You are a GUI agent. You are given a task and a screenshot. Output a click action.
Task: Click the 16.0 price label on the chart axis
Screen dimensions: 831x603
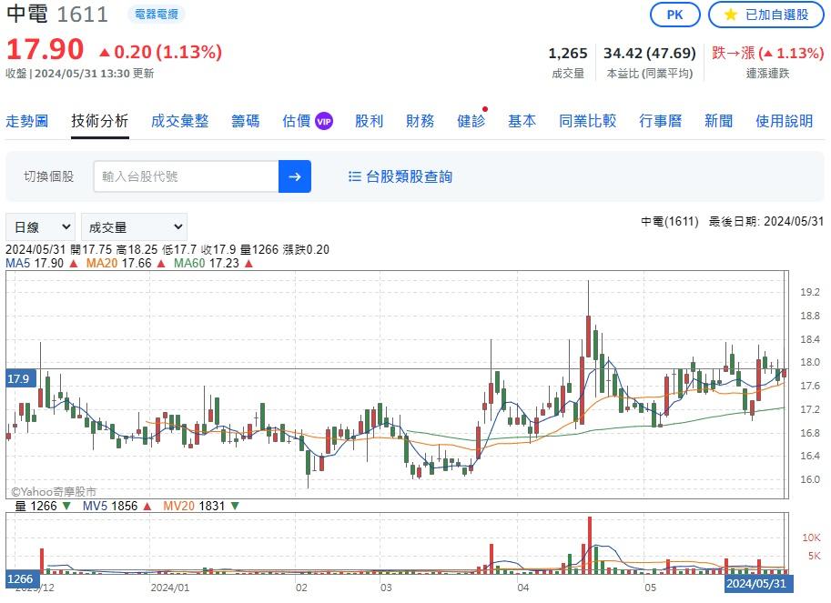tap(810, 479)
